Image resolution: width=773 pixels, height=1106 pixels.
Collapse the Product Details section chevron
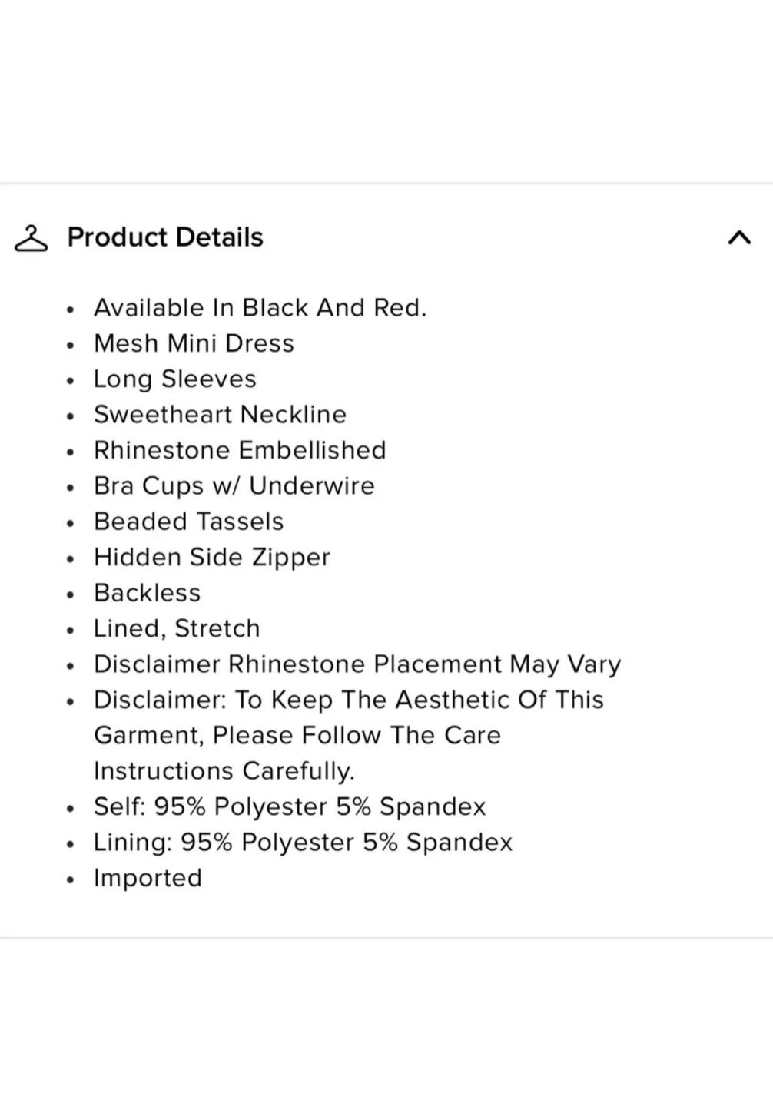tap(738, 238)
